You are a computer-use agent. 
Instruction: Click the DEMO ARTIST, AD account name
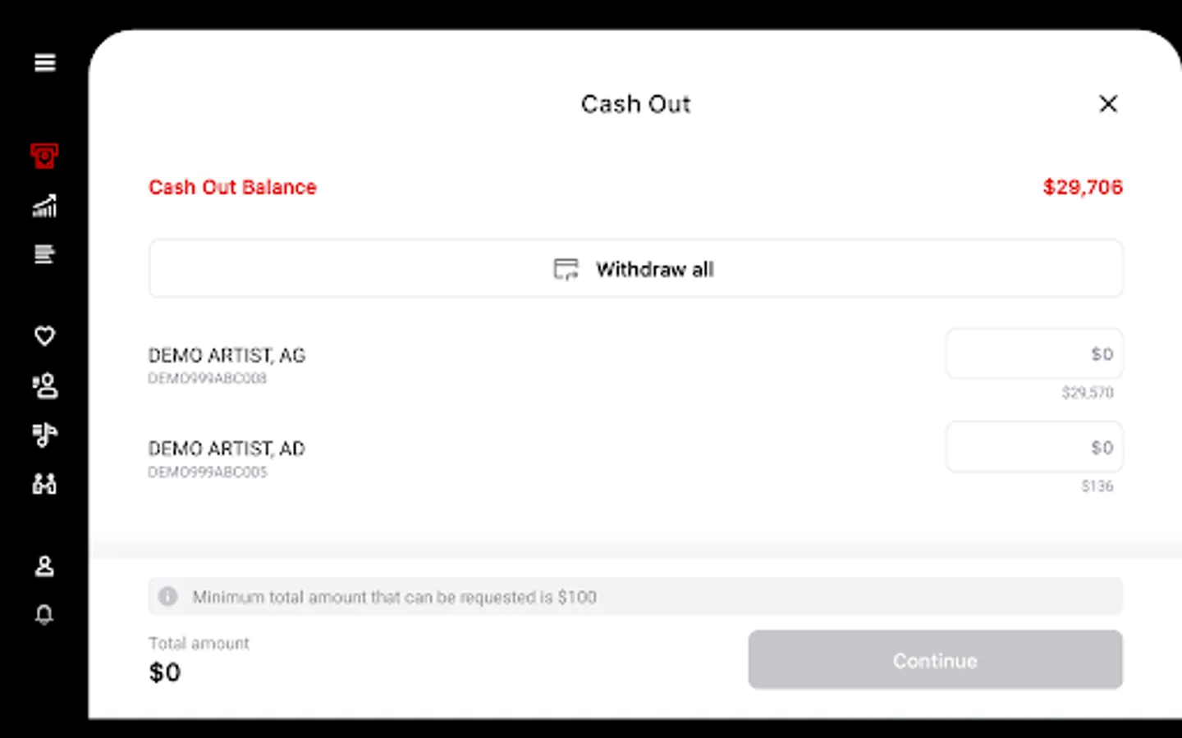click(227, 449)
